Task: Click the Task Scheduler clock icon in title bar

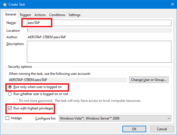Action: point(5,4)
